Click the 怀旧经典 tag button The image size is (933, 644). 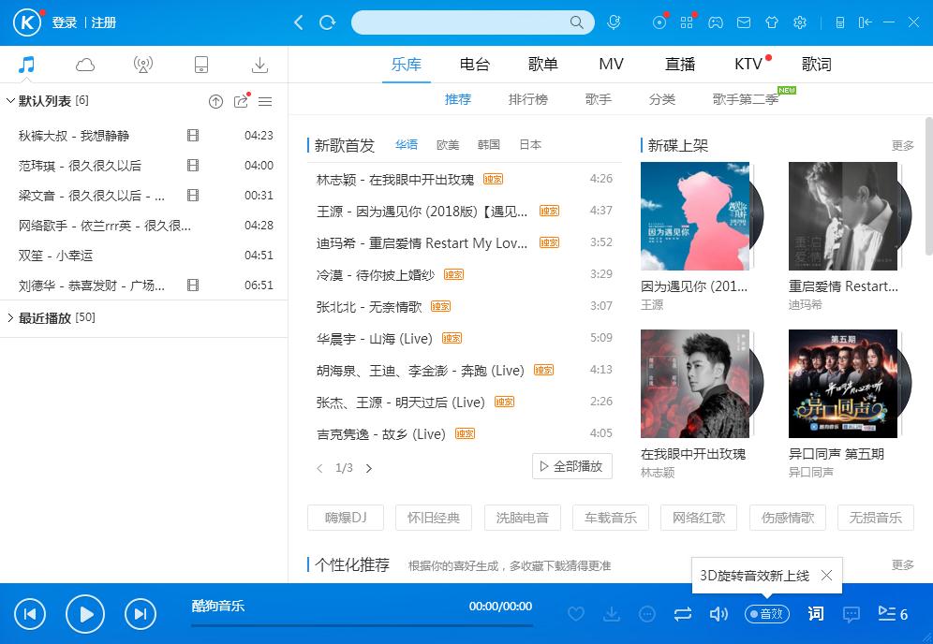[x=434, y=518]
